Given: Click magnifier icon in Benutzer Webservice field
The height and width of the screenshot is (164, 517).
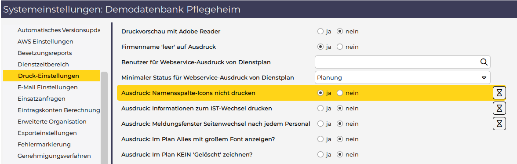Looking at the screenshot, I should click(484, 62).
